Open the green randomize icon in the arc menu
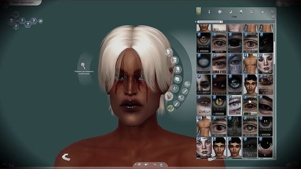The image size is (301, 169). click(x=170, y=108)
